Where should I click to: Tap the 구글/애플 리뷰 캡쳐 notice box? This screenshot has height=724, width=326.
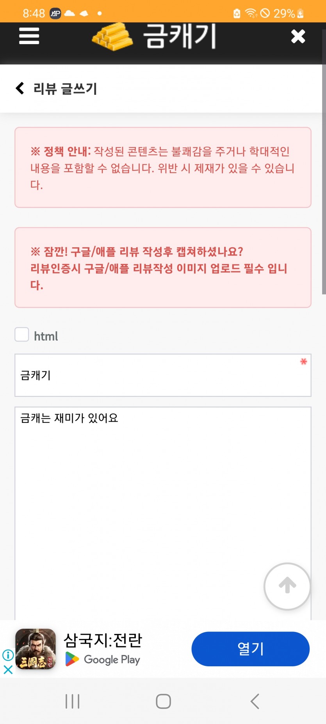coord(163,268)
